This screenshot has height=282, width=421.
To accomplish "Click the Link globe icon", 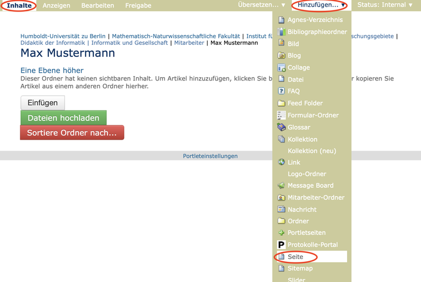I will pyautogui.click(x=281, y=162).
